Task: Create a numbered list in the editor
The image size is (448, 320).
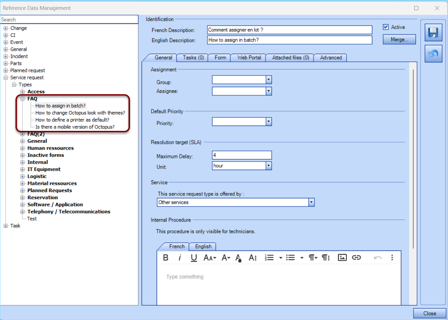Action: (269, 258)
